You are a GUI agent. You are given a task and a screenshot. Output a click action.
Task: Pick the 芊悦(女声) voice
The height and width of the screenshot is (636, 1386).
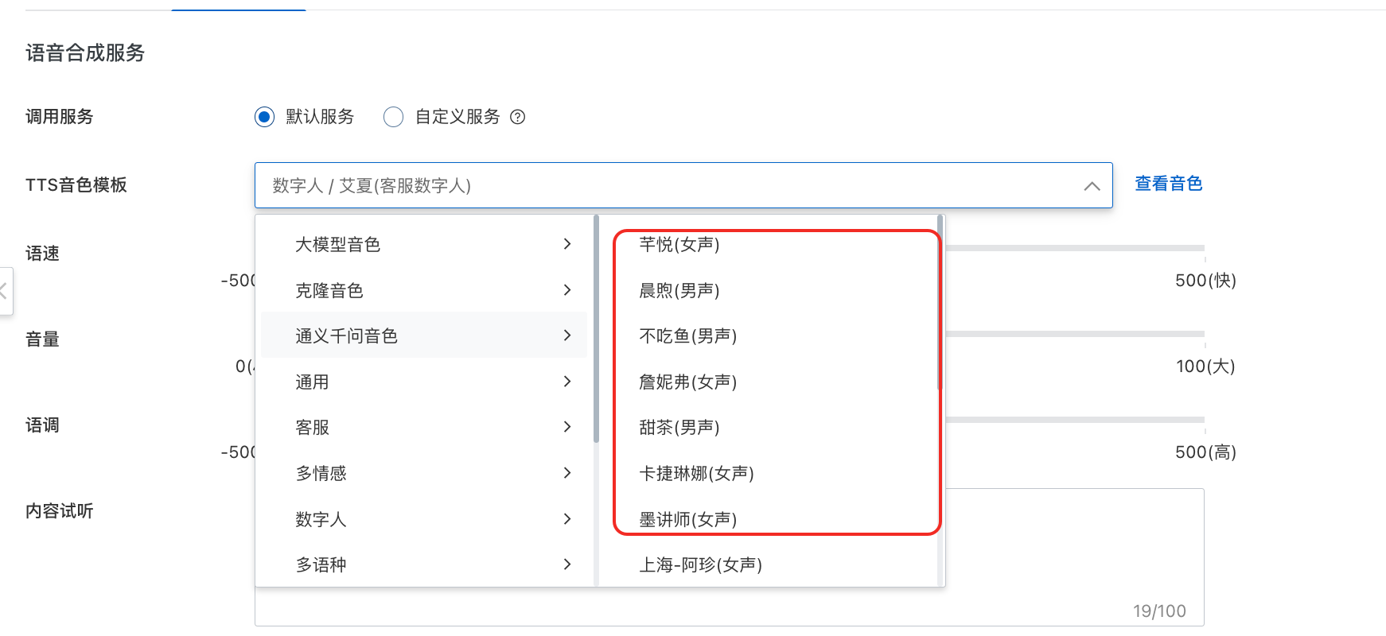(679, 245)
